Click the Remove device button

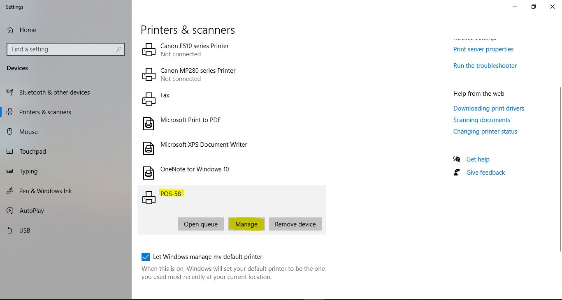click(x=295, y=224)
